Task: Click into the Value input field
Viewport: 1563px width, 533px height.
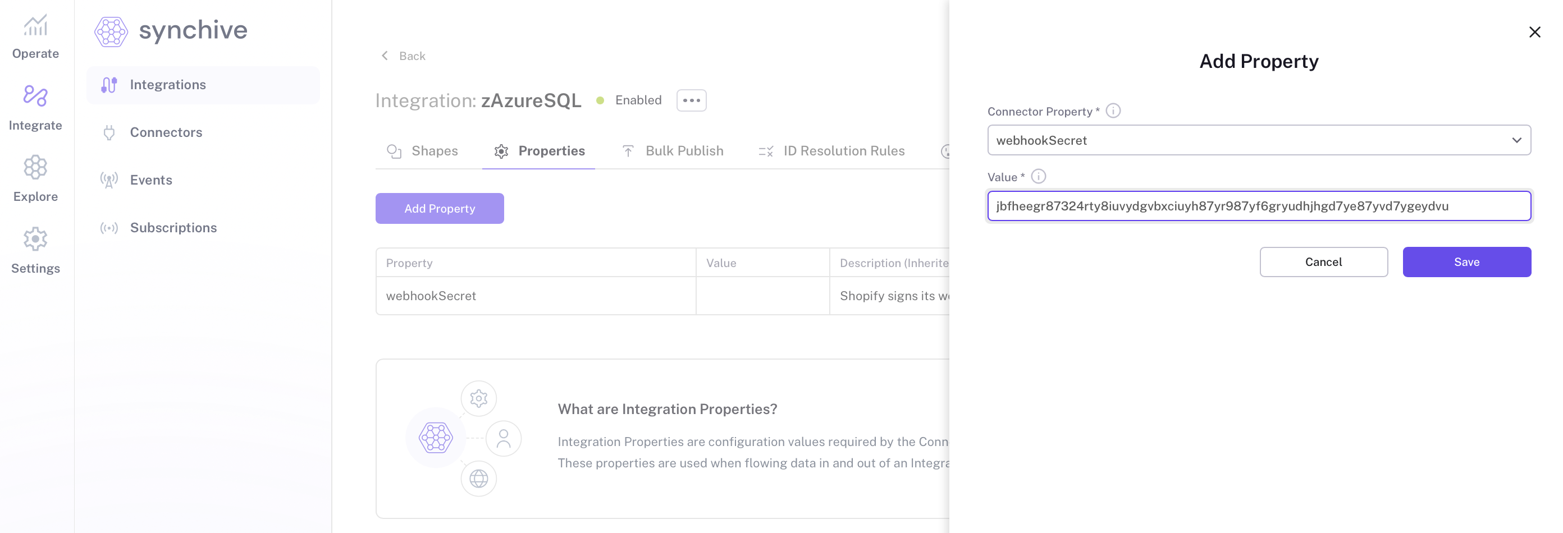Action: pos(1258,206)
